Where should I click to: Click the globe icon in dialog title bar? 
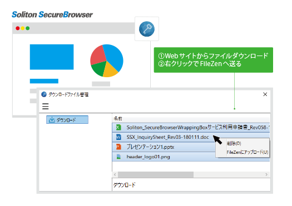coord(44,94)
